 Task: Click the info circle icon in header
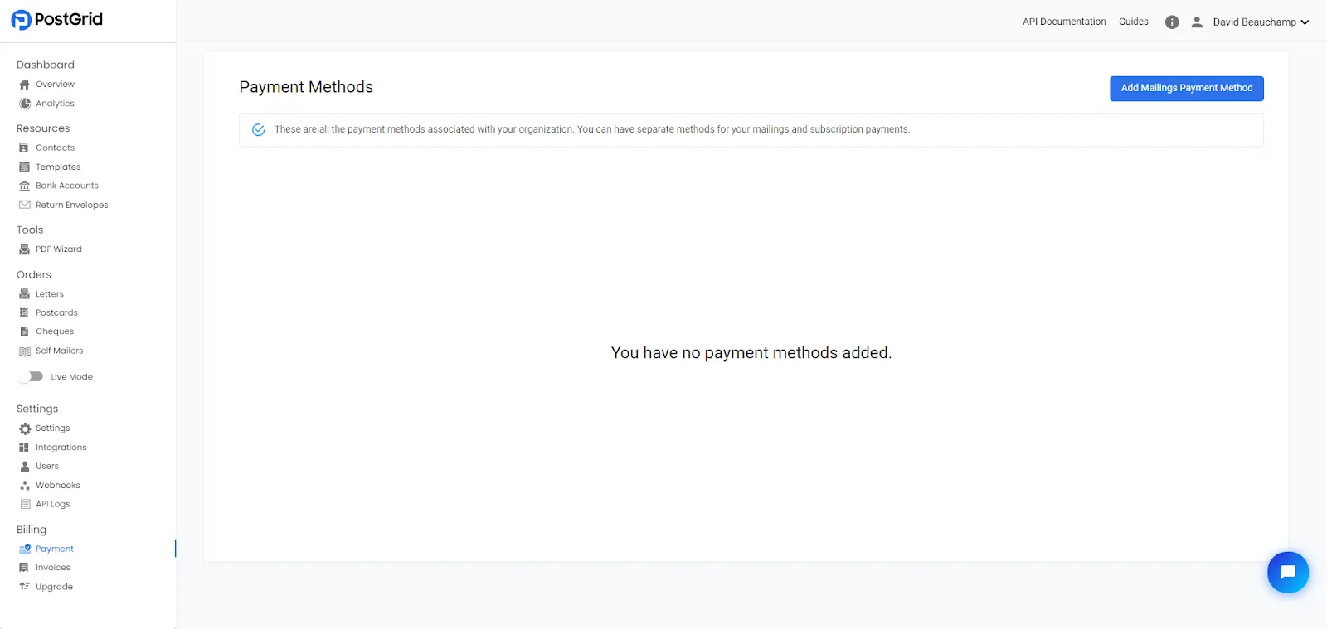[1172, 22]
